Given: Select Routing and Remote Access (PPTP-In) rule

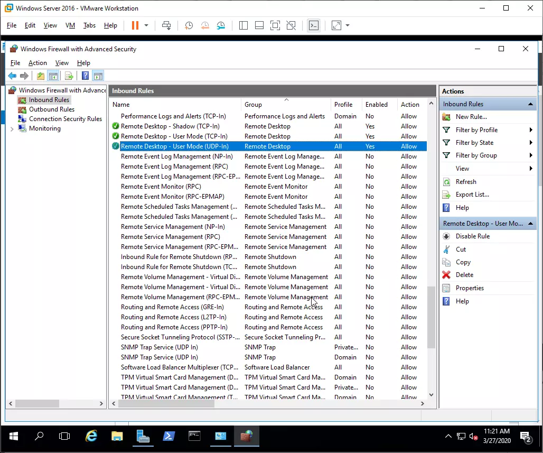Looking at the screenshot, I should 269,327.
